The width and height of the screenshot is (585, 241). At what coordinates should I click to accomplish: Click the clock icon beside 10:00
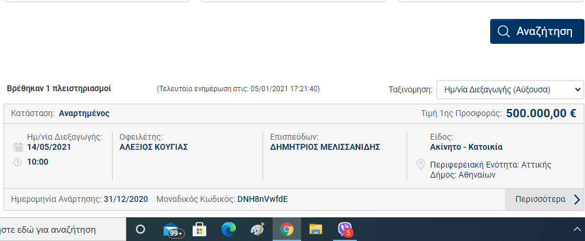tap(18, 162)
